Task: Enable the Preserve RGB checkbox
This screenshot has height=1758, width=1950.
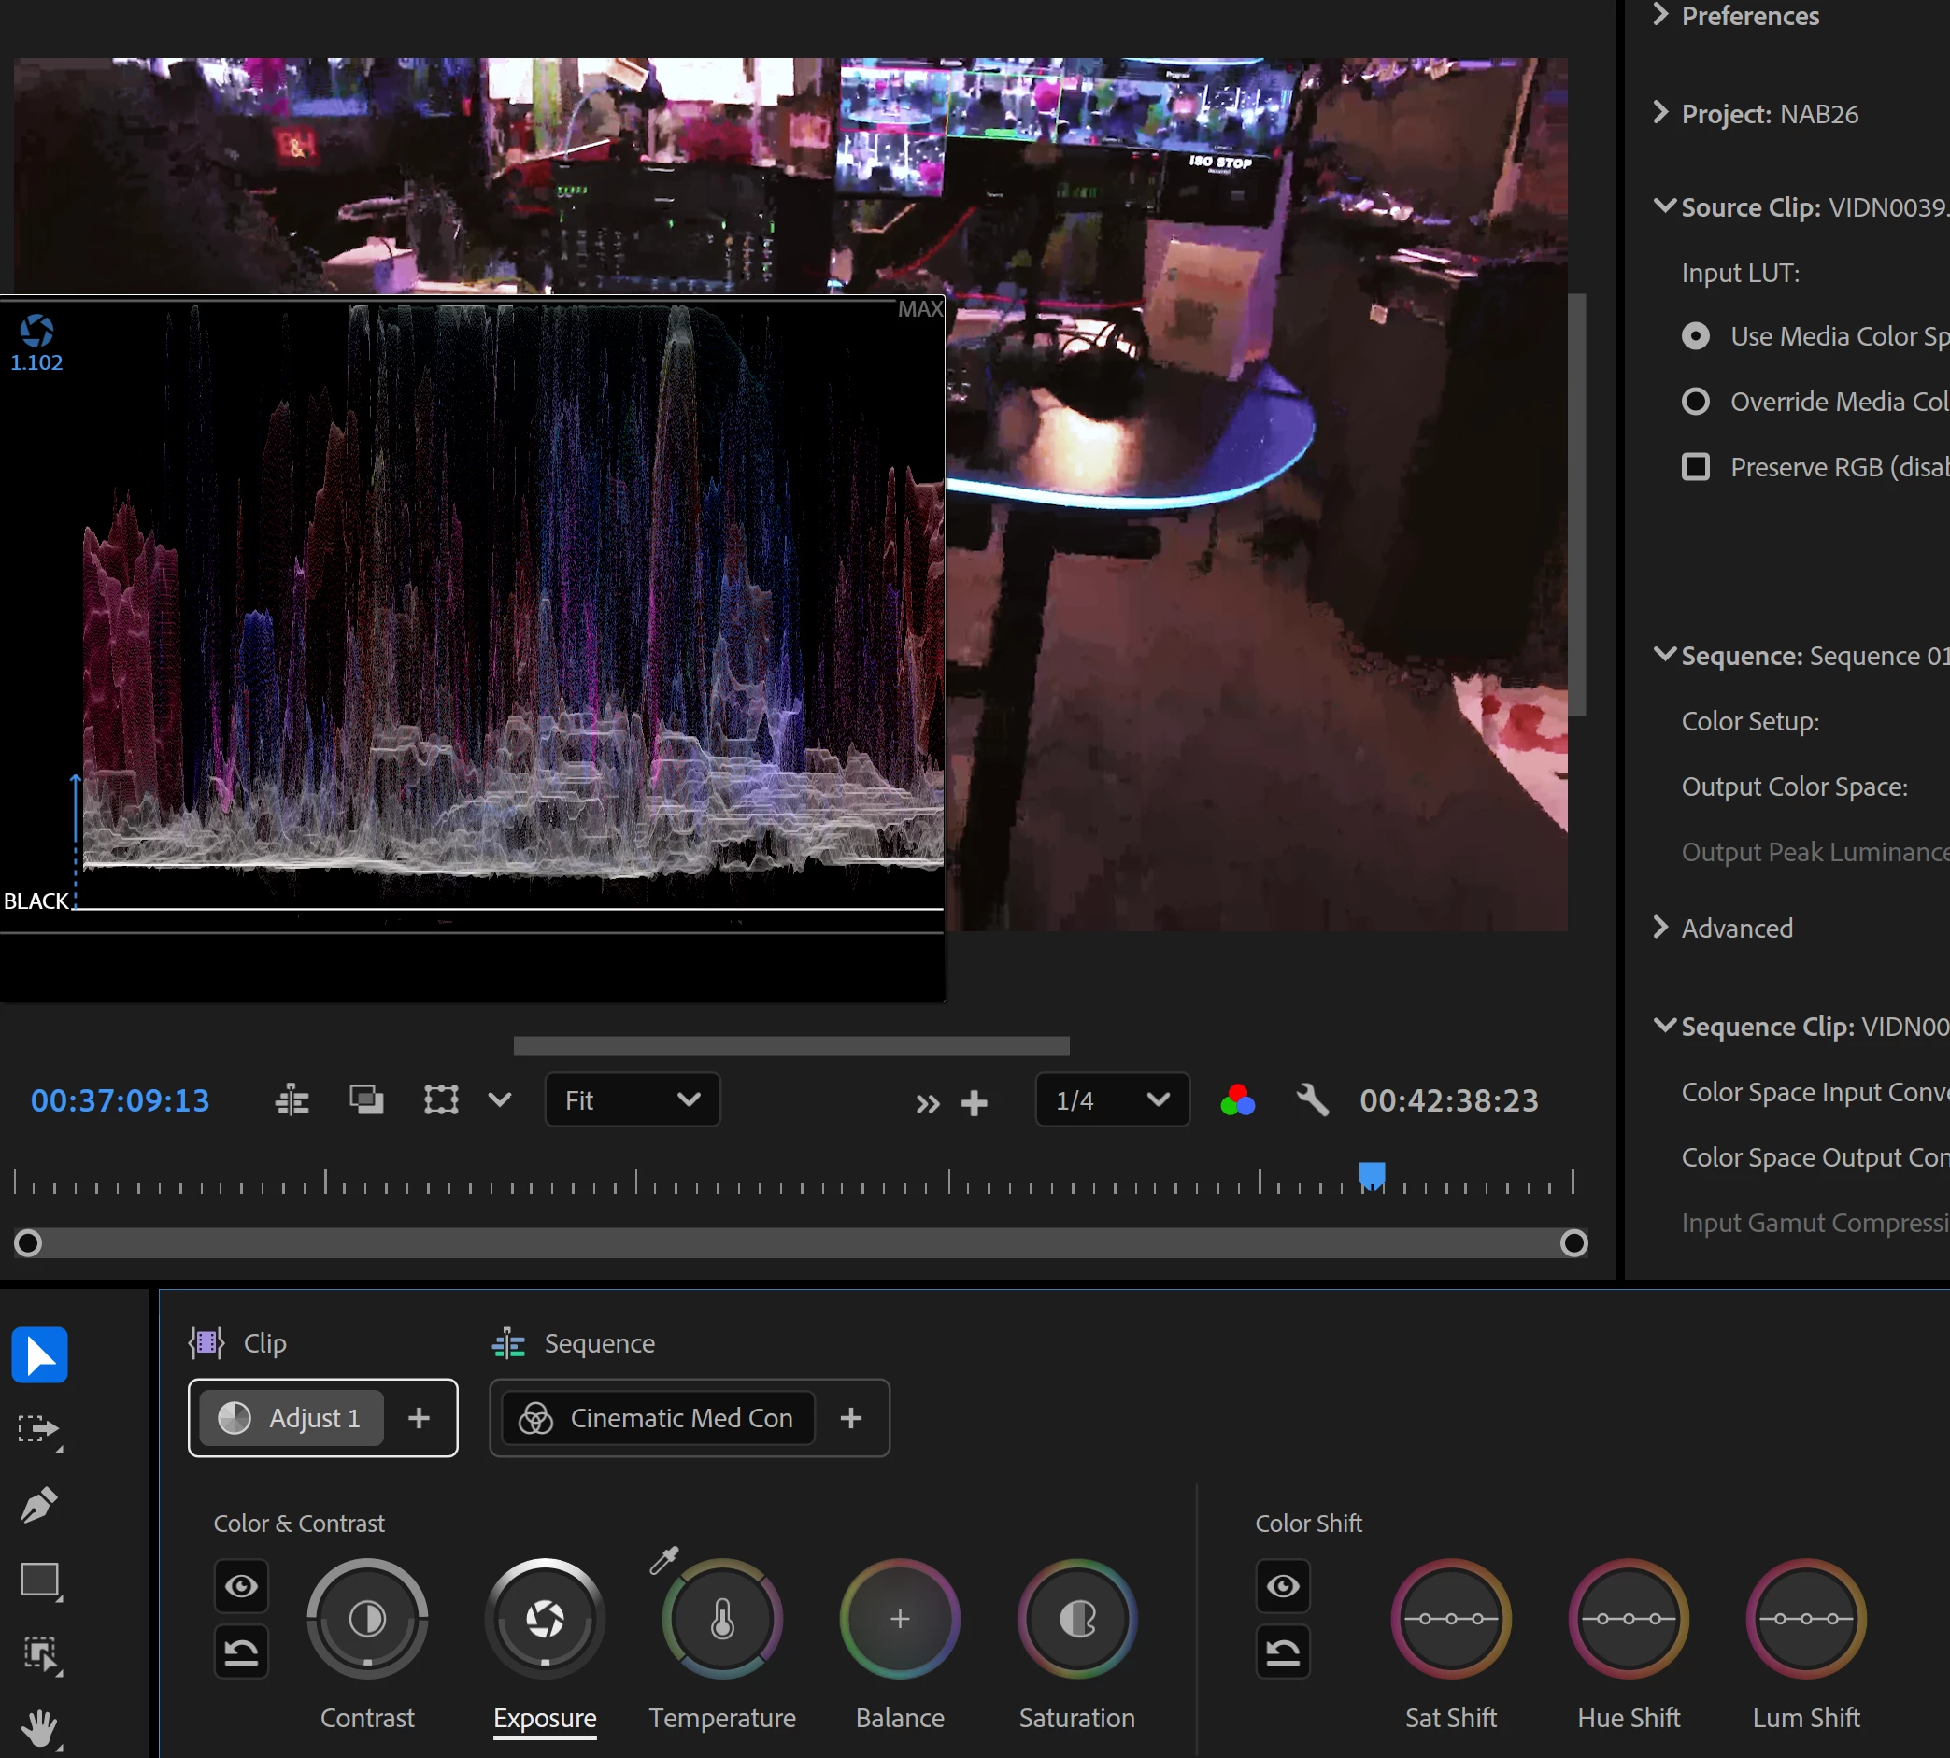Action: pos(1695,466)
